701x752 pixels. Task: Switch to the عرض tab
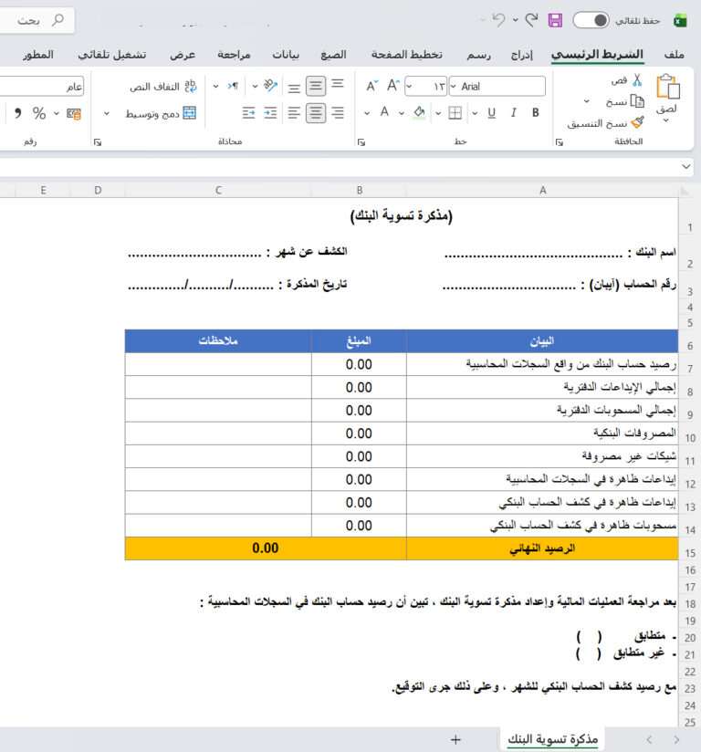click(x=183, y=54)
